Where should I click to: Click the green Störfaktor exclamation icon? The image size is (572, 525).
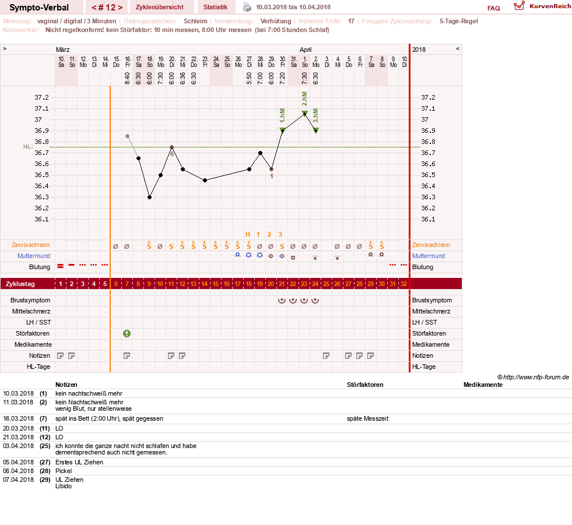[x=127, y=334]
